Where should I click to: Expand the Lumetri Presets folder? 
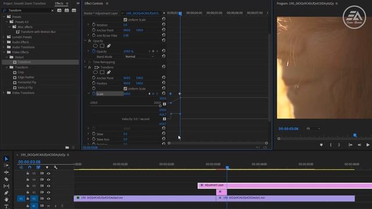click(x=4, y=37)
